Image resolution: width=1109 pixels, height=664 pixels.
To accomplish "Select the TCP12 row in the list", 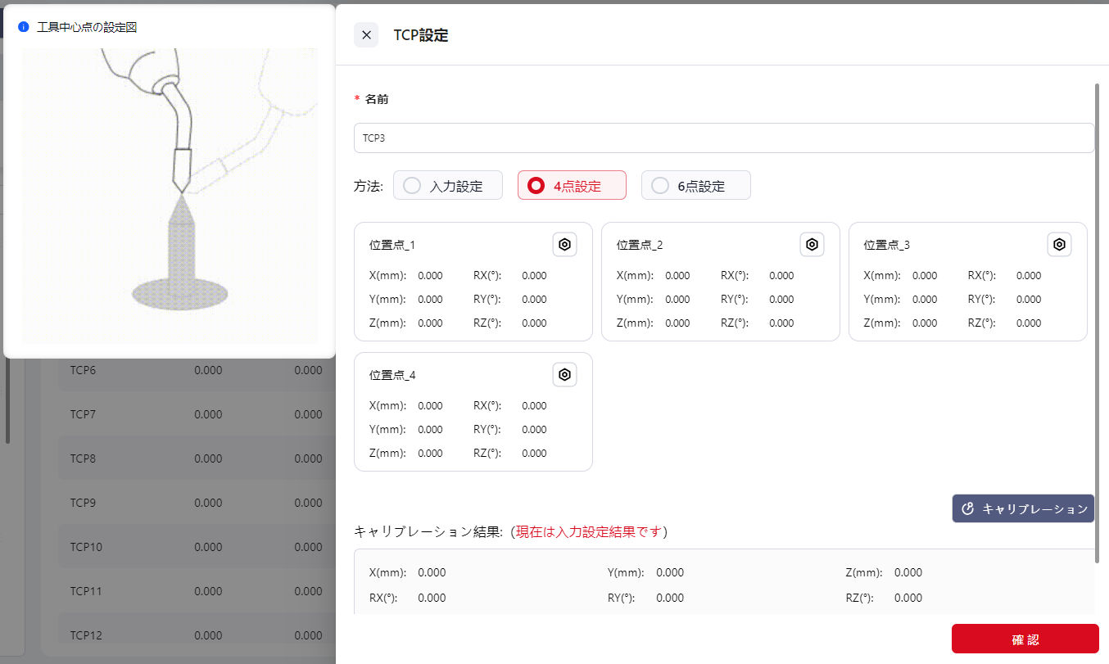I will point(86,635).
